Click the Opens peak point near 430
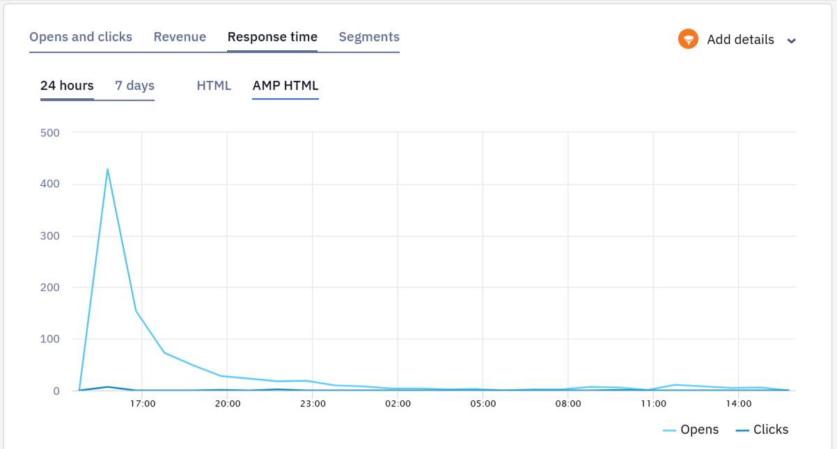Image resolution: width=837 pixels, height=449 pixels. (x=107, y=168)
